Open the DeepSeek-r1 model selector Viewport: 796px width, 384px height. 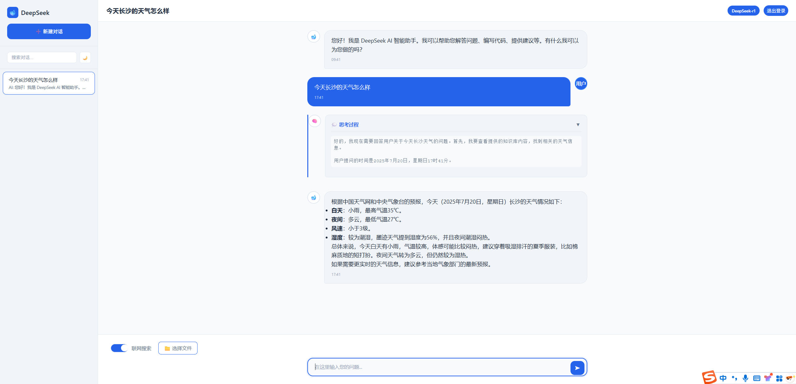tap(743, 11)
